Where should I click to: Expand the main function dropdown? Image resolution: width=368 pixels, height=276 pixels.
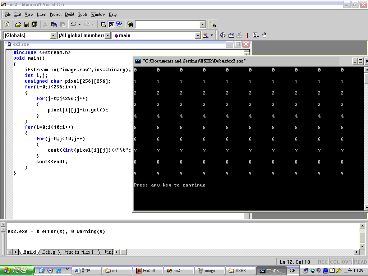(x=198, y=35)
